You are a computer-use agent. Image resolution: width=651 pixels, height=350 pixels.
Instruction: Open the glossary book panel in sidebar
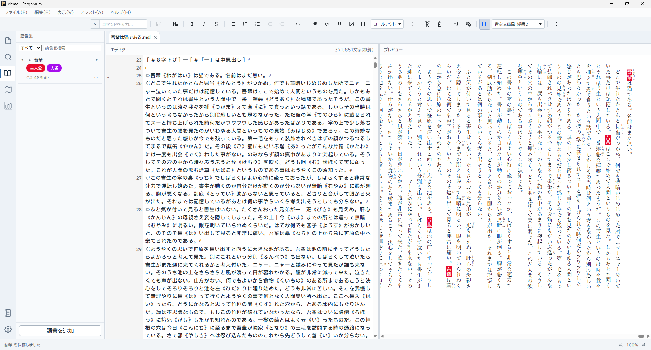8,73
